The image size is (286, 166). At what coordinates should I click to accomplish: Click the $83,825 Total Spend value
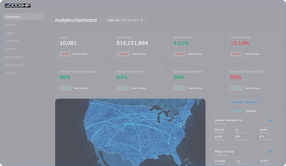[x=219, y=130]
